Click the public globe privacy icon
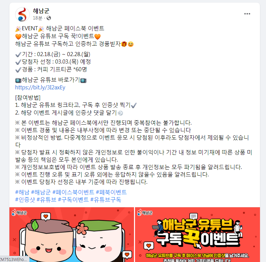This screenshot has height=262, width=266. pos(49,18)
